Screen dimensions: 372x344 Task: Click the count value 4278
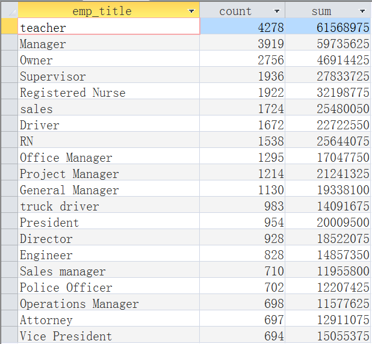[271, 28]
